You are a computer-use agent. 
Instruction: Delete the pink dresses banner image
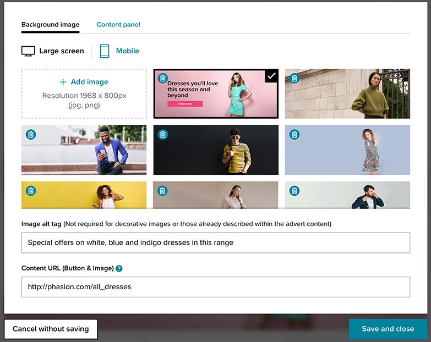point(163,78)
